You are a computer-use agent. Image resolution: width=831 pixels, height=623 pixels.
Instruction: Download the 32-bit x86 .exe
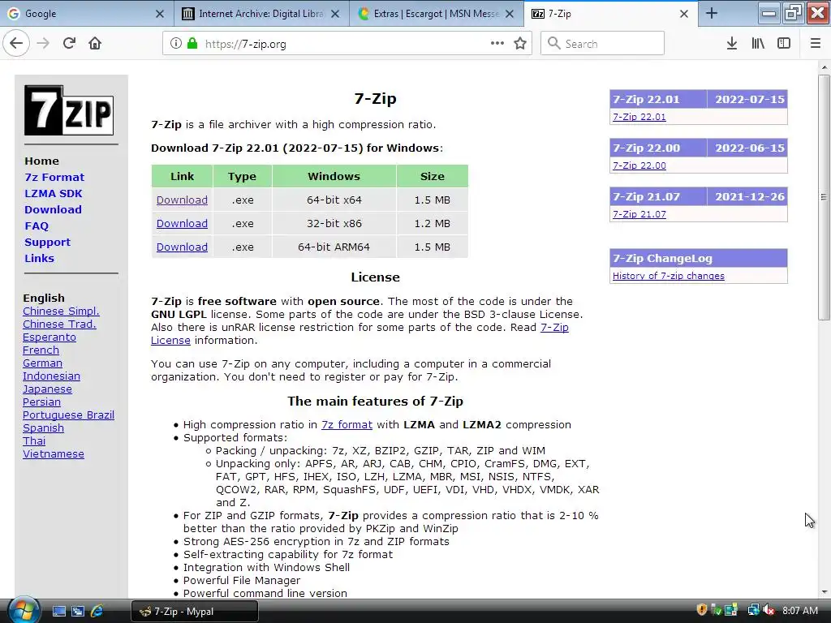(x=182, y=224)
